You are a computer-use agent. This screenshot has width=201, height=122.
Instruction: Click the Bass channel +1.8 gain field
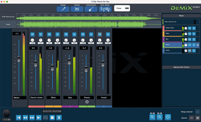click(67, 48)
